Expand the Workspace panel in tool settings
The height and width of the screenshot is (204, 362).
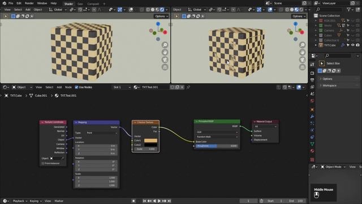(329, 86)
